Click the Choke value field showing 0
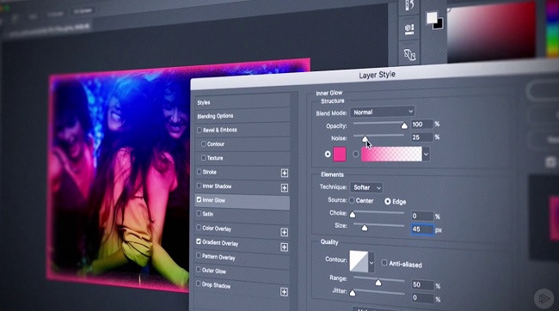 coord(422,216)
